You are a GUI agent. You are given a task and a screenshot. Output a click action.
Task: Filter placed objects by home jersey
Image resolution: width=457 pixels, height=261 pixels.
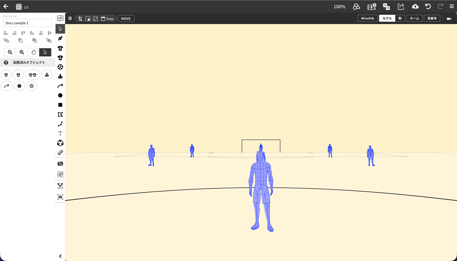pos(6,75)
